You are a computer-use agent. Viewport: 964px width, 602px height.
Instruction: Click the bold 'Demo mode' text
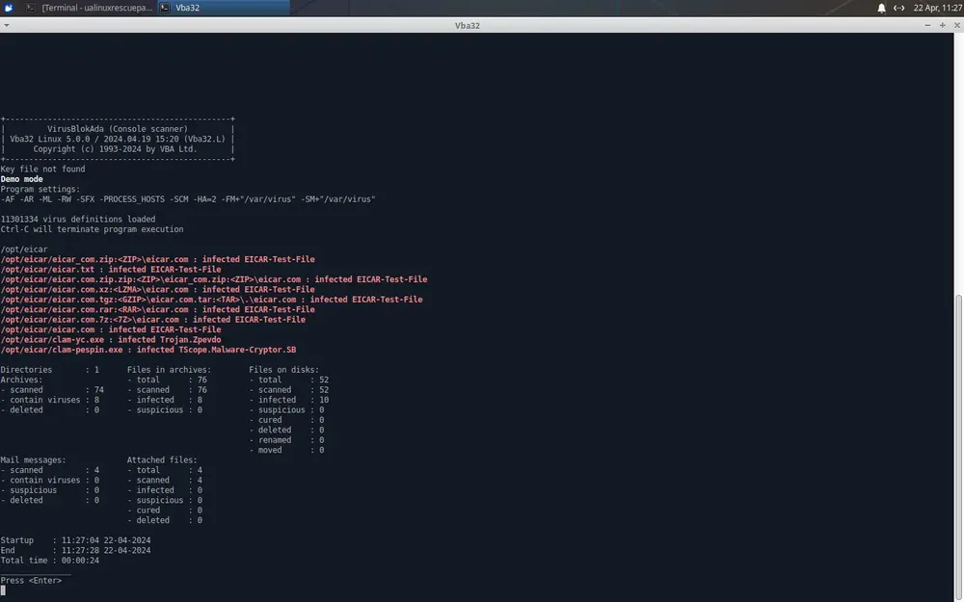point(21,179)
